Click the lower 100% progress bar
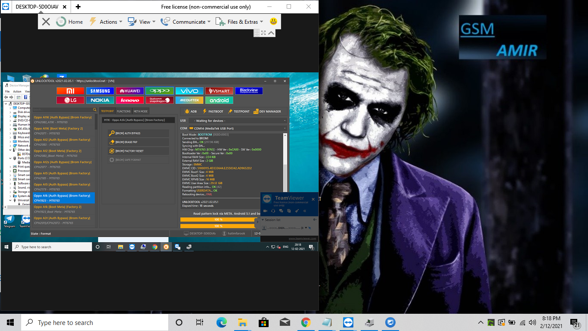The width and height of the screenshot is (588, 331). point(218,226)
